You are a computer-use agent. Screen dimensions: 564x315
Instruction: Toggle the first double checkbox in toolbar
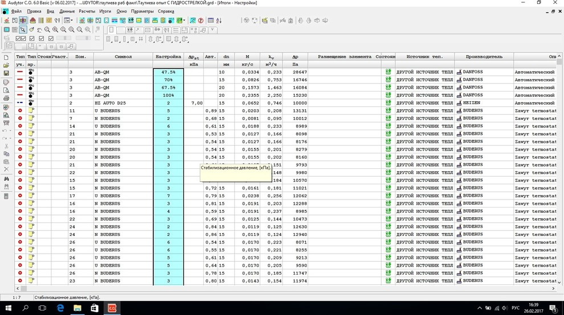[x=21, y=39]
